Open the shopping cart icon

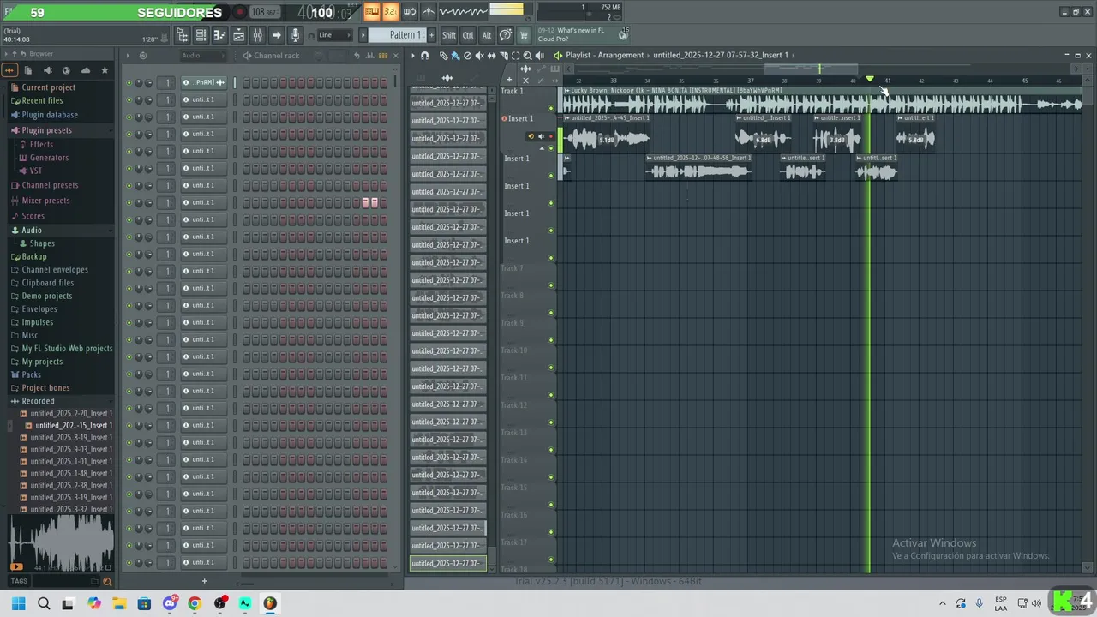click(524, 35)
